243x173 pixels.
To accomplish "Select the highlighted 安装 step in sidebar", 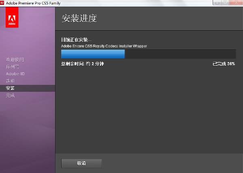I will click(x=28, y=88).
